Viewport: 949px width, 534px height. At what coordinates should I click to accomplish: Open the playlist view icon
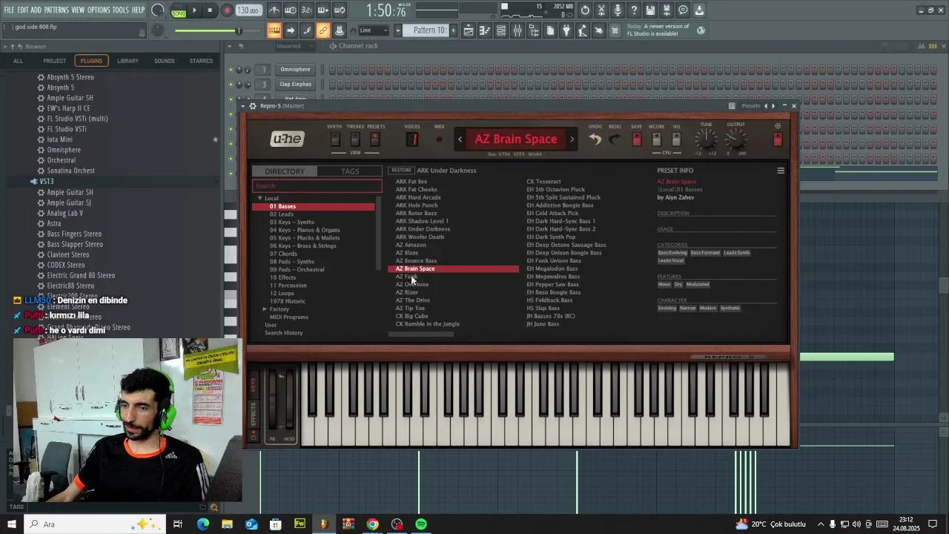point(468,30)
